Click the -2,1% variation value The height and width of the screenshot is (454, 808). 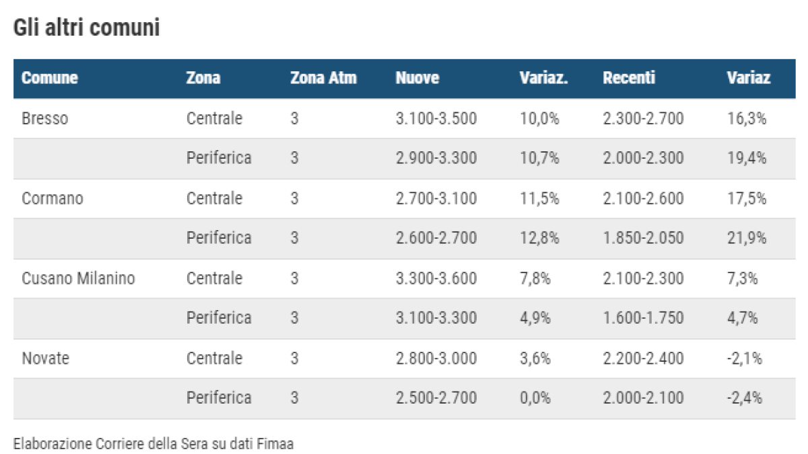745,358
